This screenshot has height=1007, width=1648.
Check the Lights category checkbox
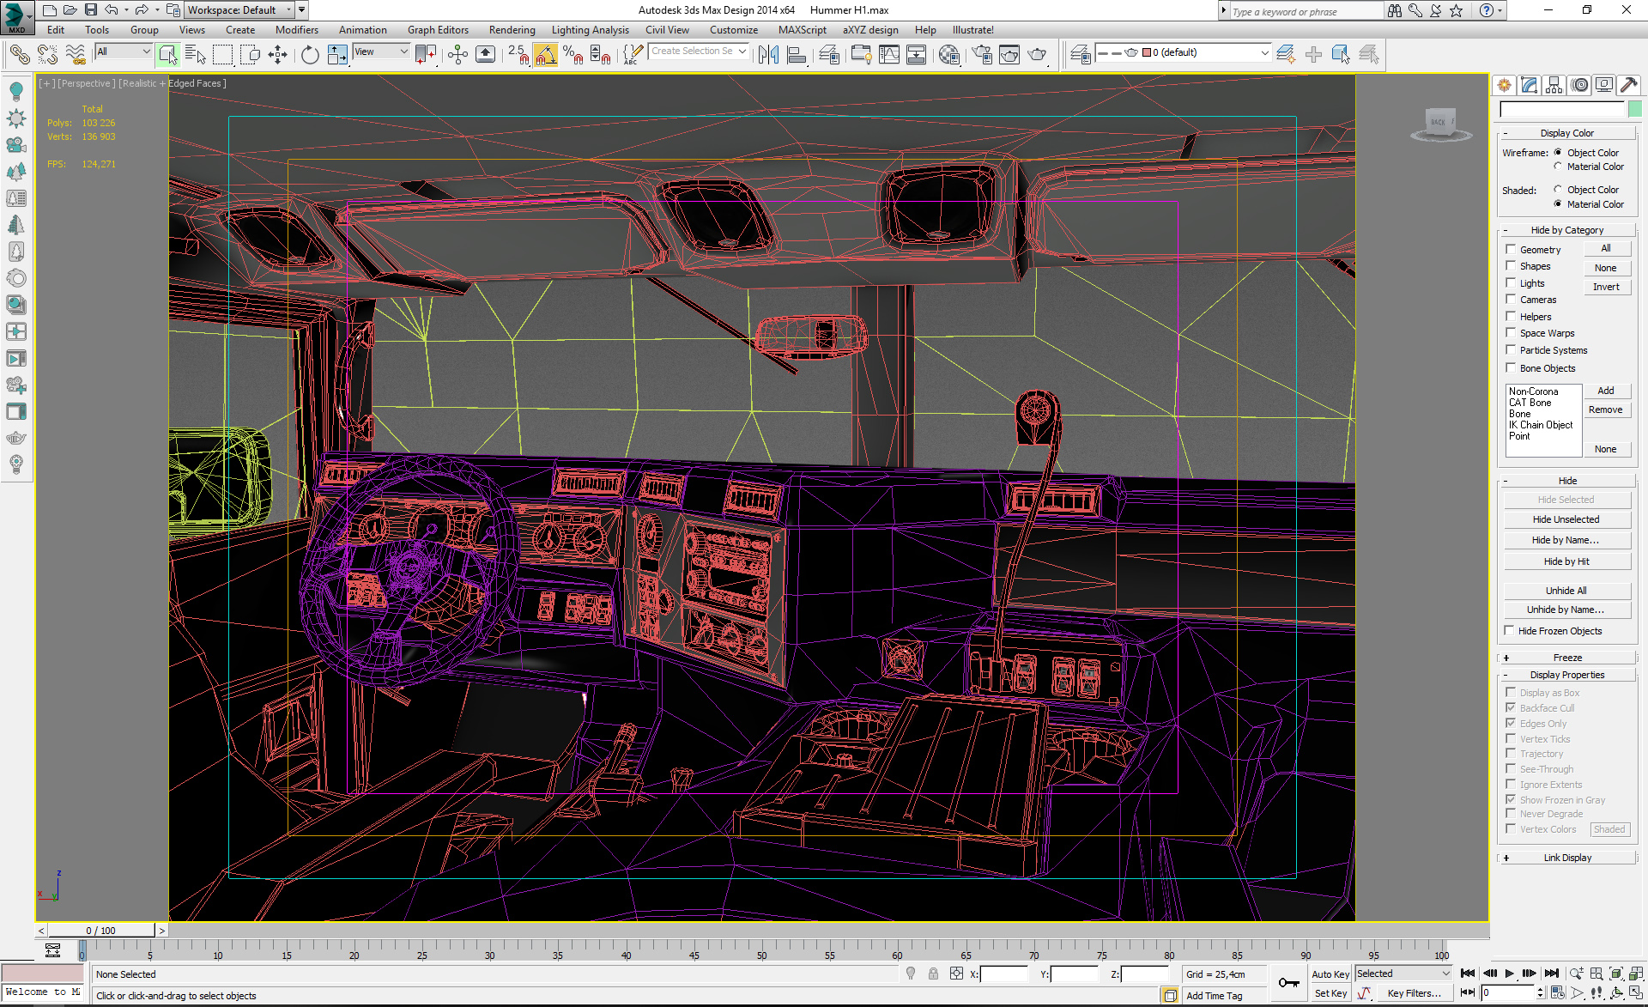point(1511,283)
